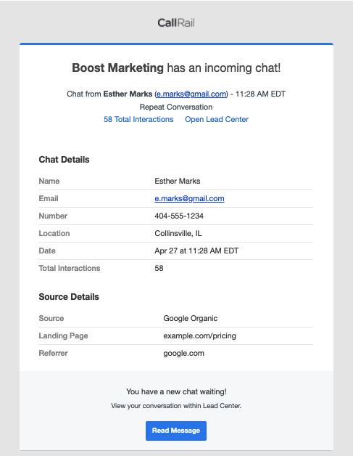
Task: Open the 58 Total Interactions link
Action: [x=138, y=119]
